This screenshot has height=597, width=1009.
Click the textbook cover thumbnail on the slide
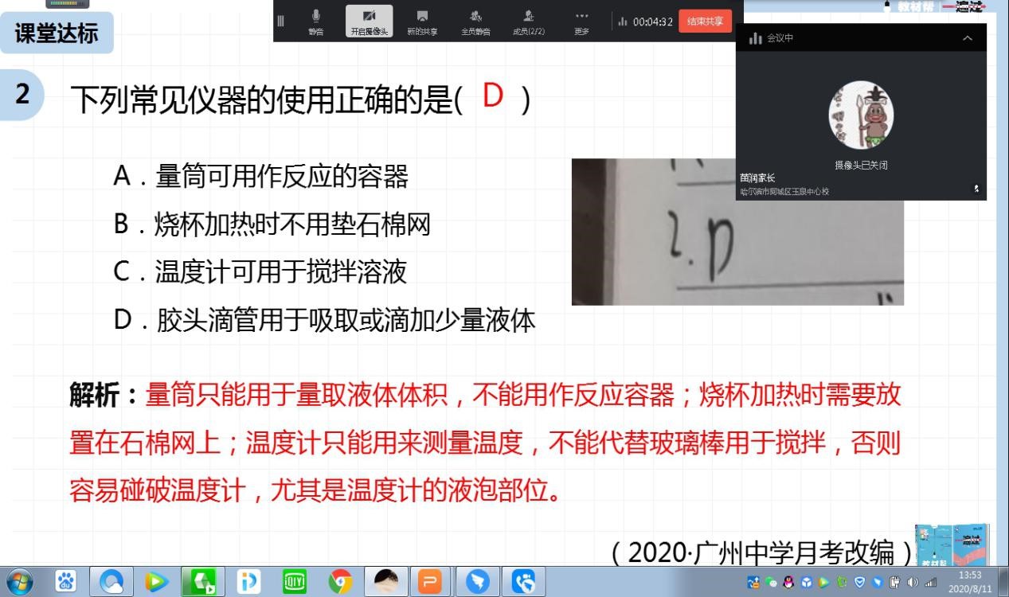[952, 545]
